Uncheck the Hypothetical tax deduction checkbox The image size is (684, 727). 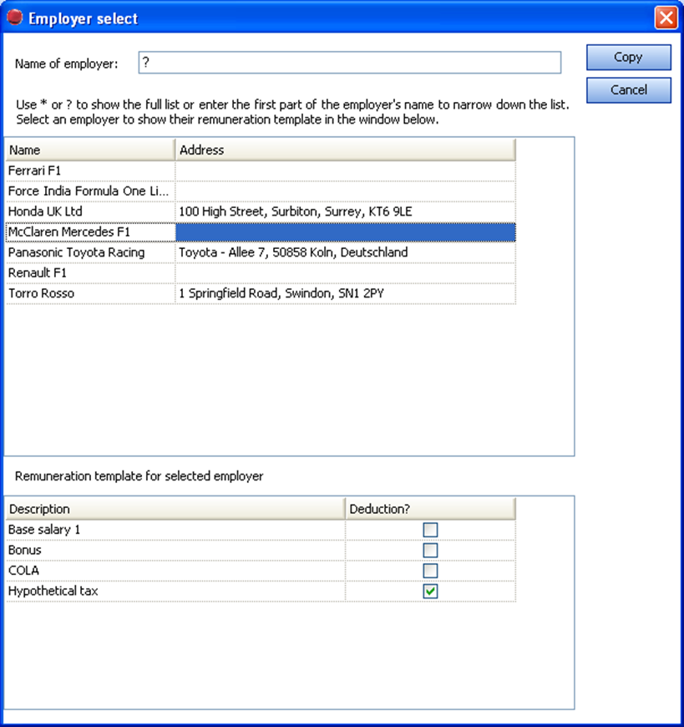point(430,591)
